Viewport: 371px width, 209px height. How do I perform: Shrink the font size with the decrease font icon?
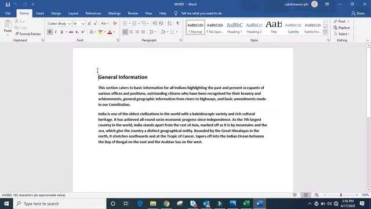[95, 23]
